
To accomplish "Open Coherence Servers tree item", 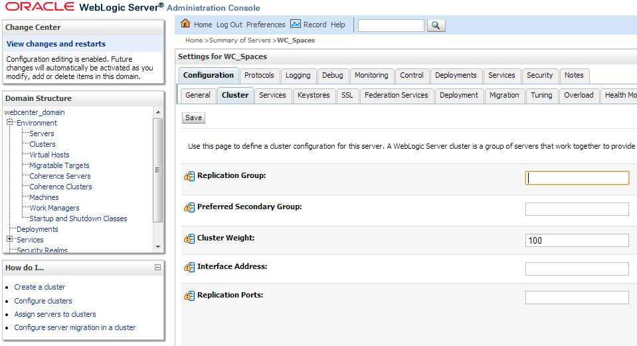I will [60, 176].
